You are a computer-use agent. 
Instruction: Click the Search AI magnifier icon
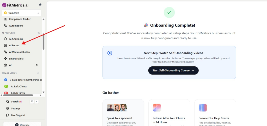point(8,102)
